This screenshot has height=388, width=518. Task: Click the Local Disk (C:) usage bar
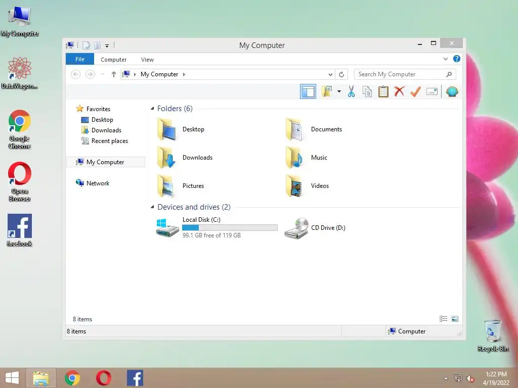(230, 228)
